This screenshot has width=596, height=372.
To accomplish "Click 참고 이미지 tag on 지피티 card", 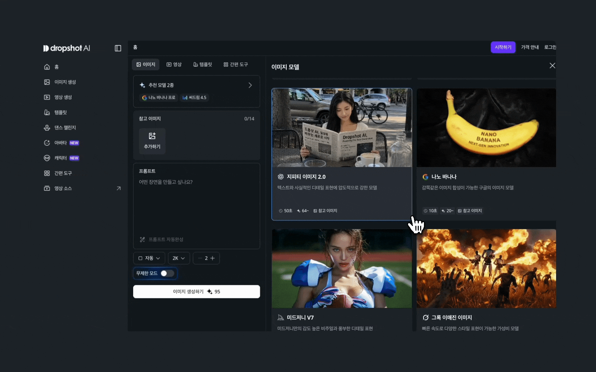I will [x=325, y=211].
